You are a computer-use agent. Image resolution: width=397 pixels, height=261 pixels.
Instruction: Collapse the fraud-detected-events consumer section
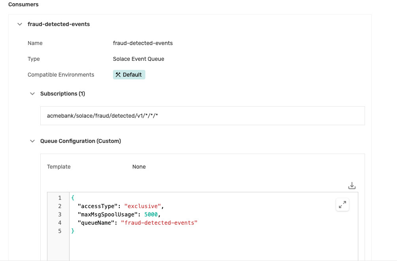[19, 24]
